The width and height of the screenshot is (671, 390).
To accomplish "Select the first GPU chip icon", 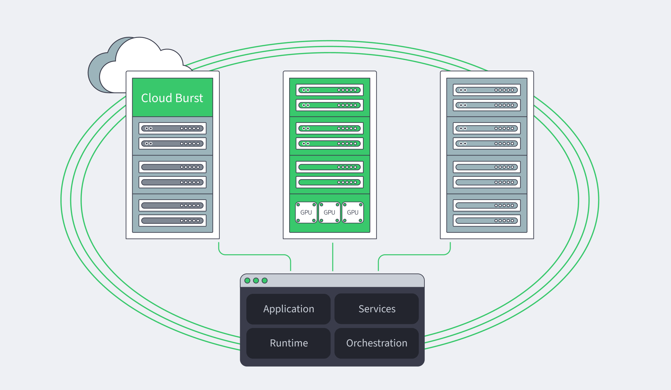I will tap(306, 212).
